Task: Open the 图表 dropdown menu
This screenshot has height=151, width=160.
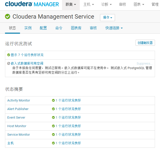Action: pos(139,5)
